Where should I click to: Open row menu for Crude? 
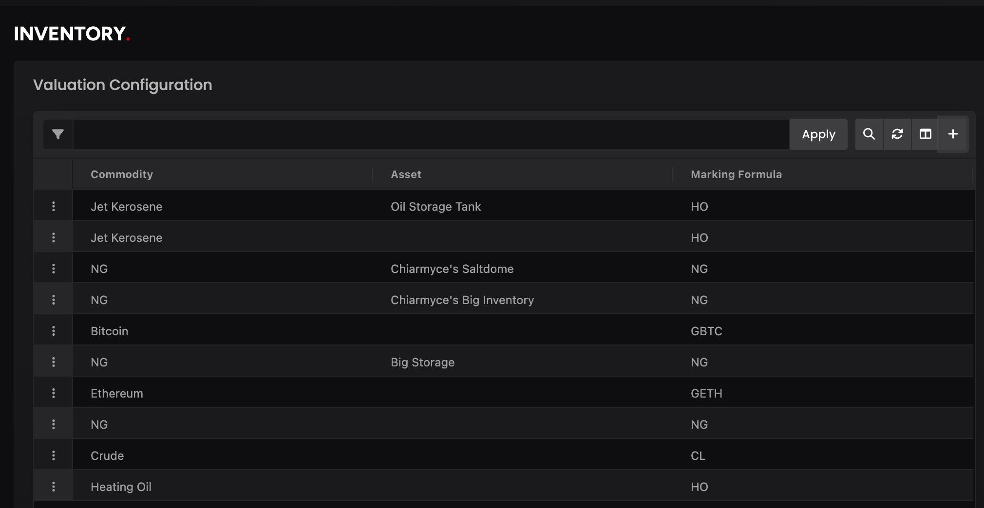coord(54,456)
